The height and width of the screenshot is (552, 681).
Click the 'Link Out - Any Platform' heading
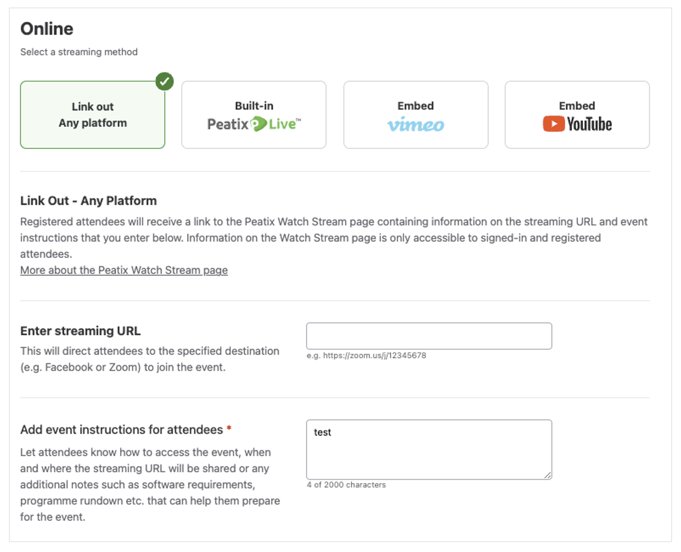[x=88, y=201]
